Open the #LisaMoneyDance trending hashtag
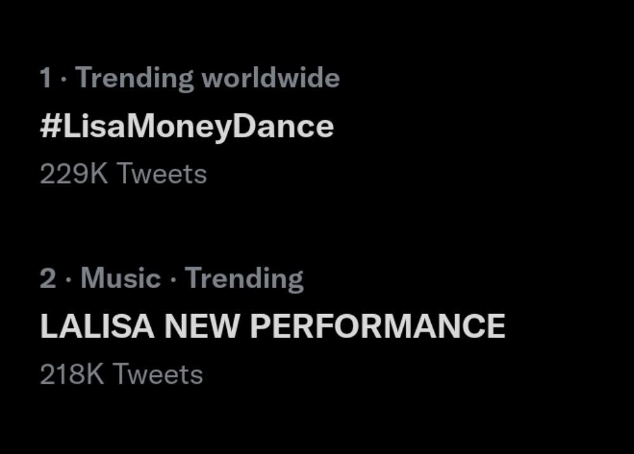 (186, 127)
